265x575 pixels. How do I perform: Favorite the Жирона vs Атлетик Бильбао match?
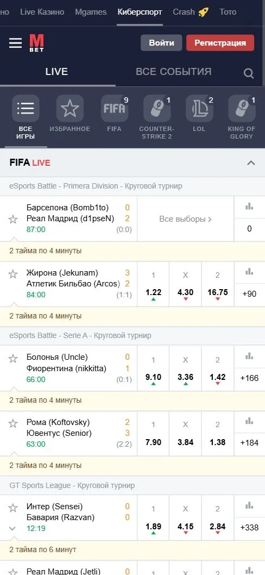13,274
